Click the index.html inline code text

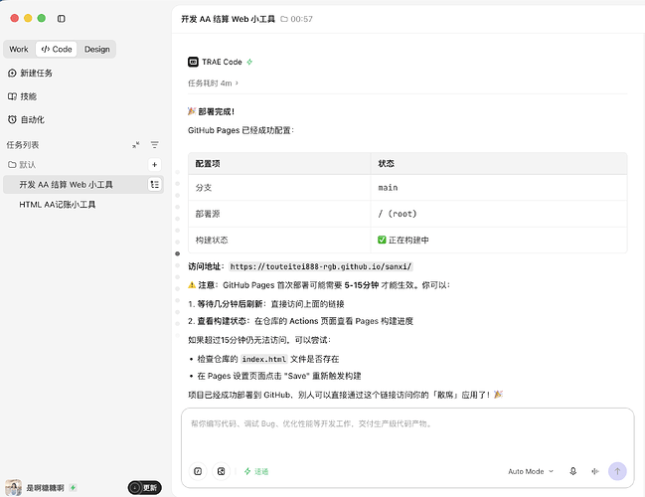point(263,359)
